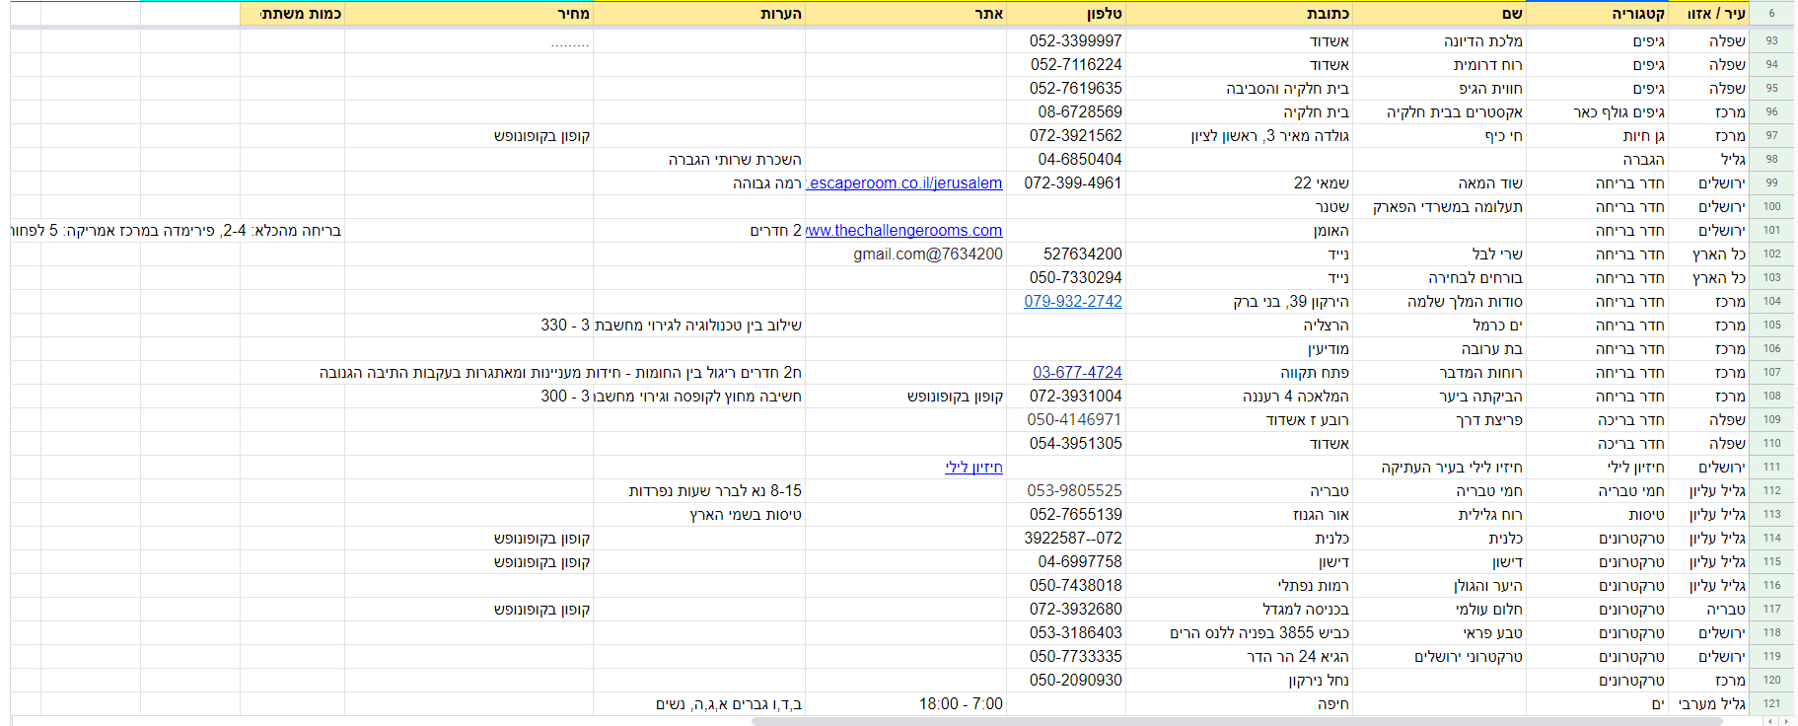The width and height of the screenshot is (1798, 726).
Task: Click the horizontal scrollbar thumb
Action: pyautogui.click(x=1237, y=721)
